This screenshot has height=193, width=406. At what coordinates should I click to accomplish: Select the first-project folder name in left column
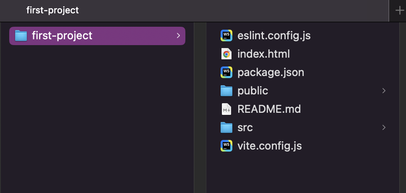[x=62, y=36]
